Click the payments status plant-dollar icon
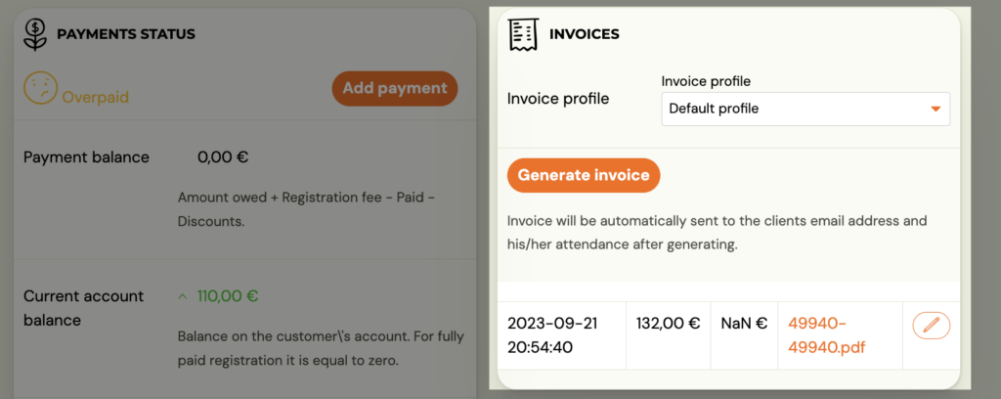This screenshot has height=399, width=1001. 36,34
